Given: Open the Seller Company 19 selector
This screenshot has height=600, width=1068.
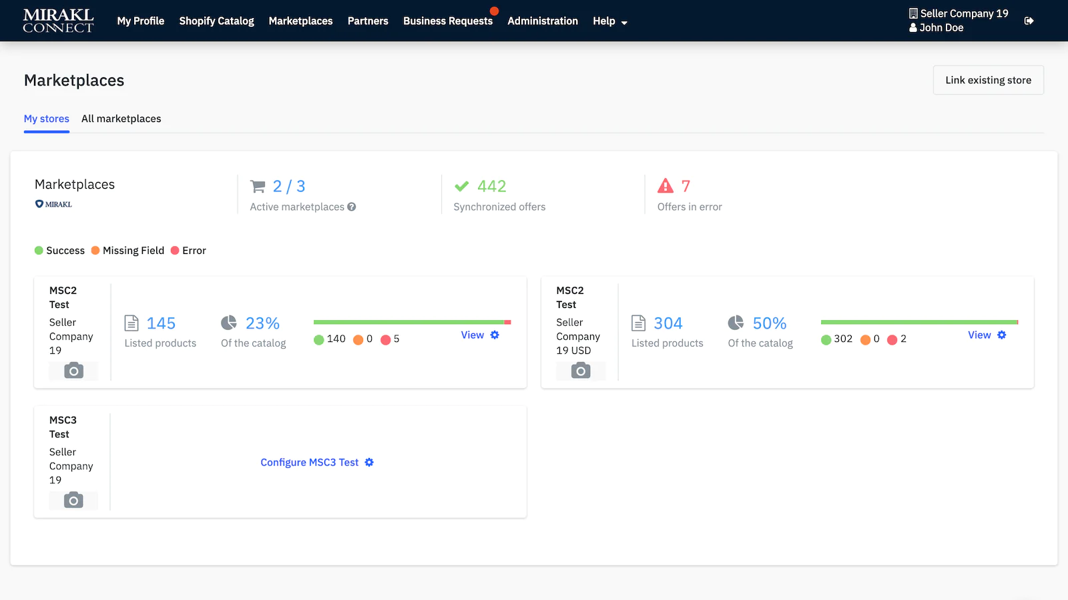Looking at the screenshot, I should (x=959, y=13).
